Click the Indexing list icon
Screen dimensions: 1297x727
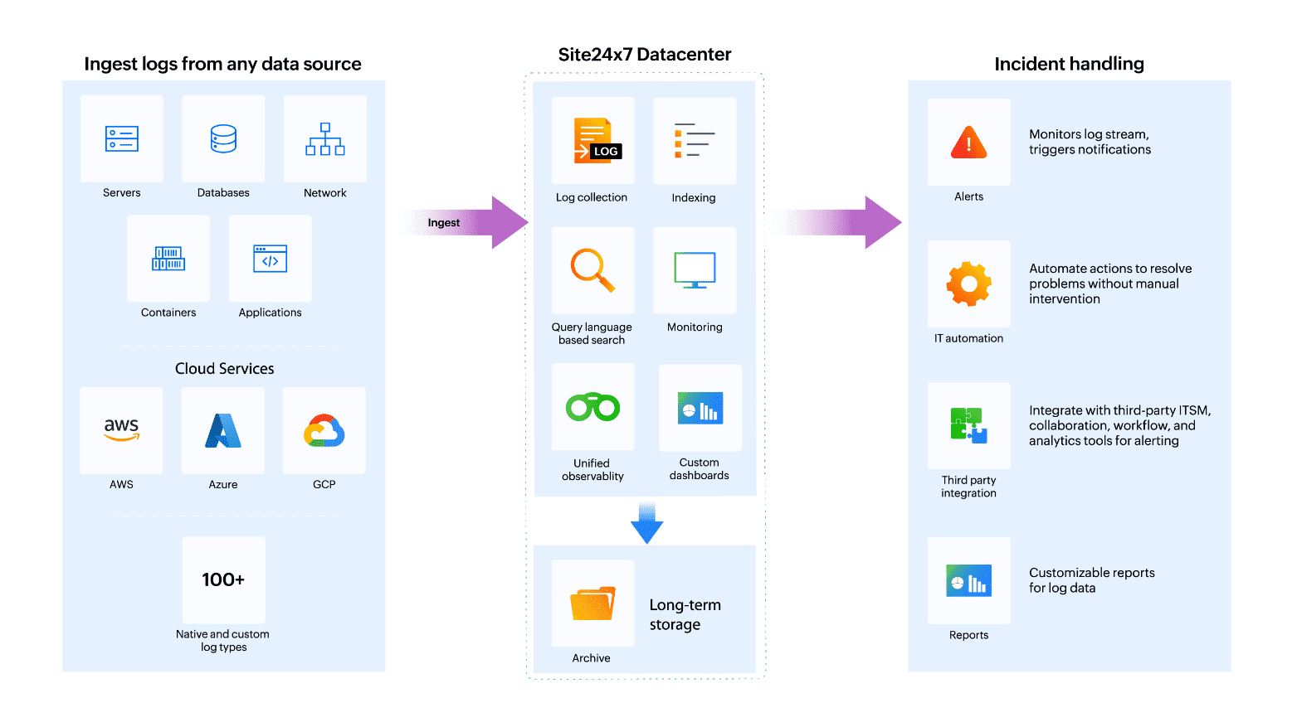tap(695, 139)
